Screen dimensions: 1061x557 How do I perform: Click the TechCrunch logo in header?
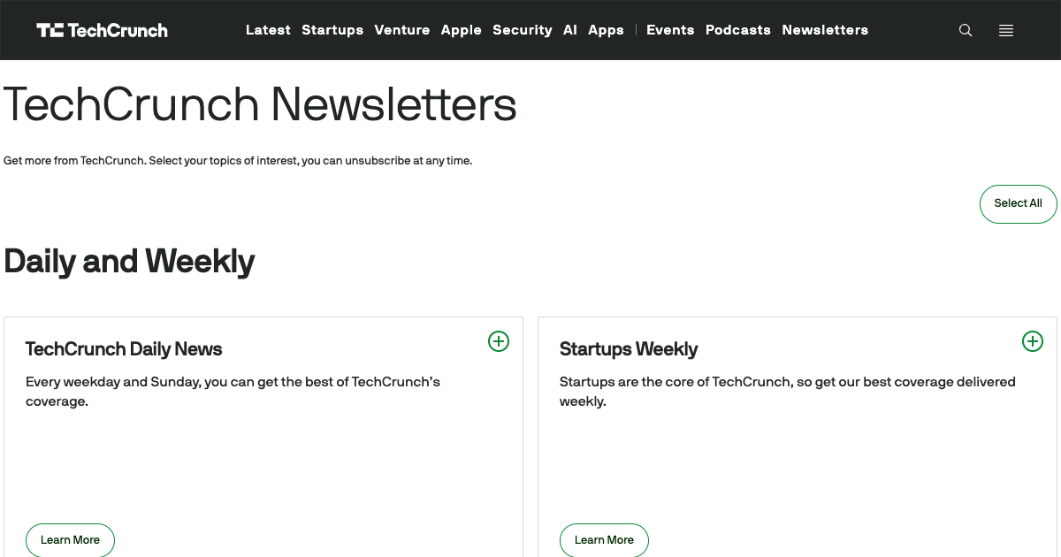coord(102,30)
